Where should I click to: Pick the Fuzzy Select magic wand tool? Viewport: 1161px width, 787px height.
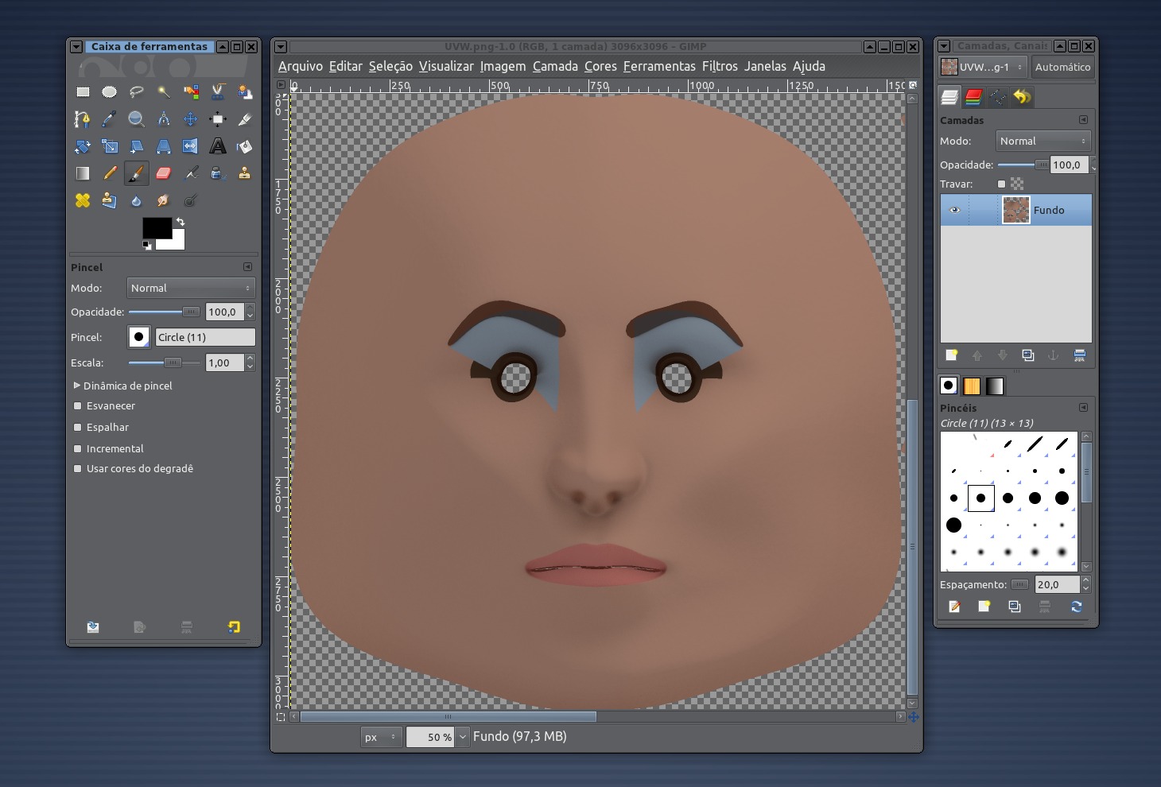click(163, 92)
